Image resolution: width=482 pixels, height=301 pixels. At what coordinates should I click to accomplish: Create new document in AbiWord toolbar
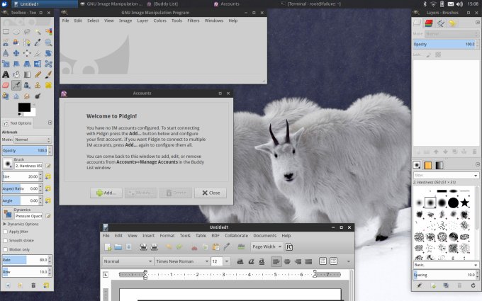108,247
